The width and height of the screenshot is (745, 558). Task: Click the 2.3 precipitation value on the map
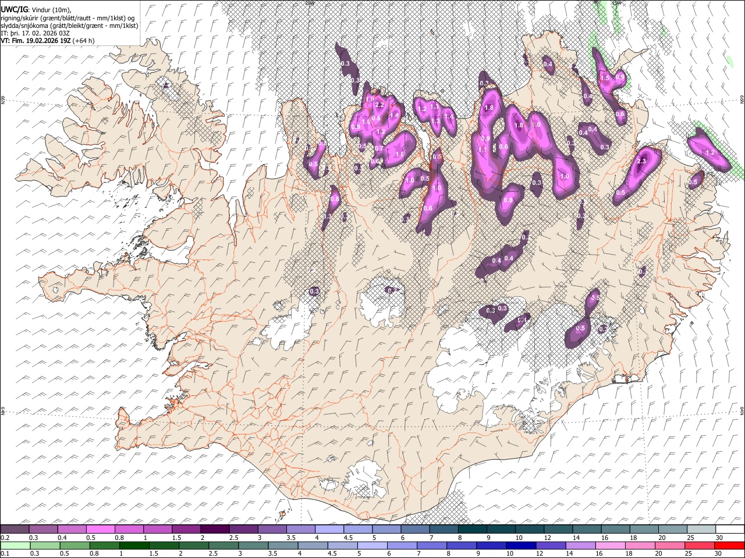[643, 161]
